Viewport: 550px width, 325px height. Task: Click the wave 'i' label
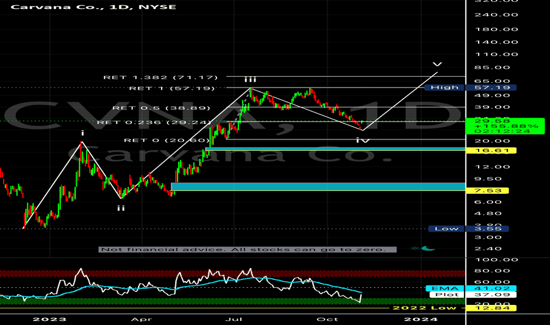(83, 133)
